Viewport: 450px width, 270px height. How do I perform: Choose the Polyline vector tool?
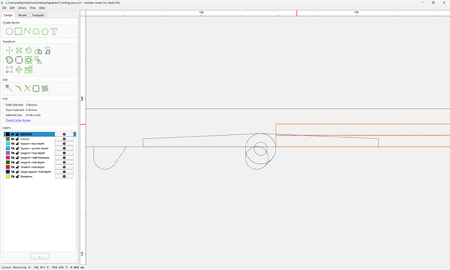pyautogui.click(x=27, y=31)
